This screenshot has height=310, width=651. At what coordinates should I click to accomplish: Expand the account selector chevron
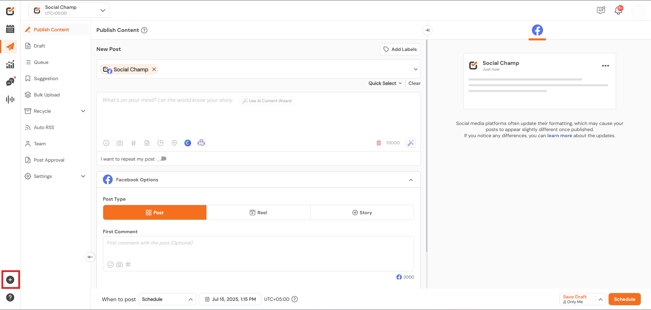tap(416, 69)
